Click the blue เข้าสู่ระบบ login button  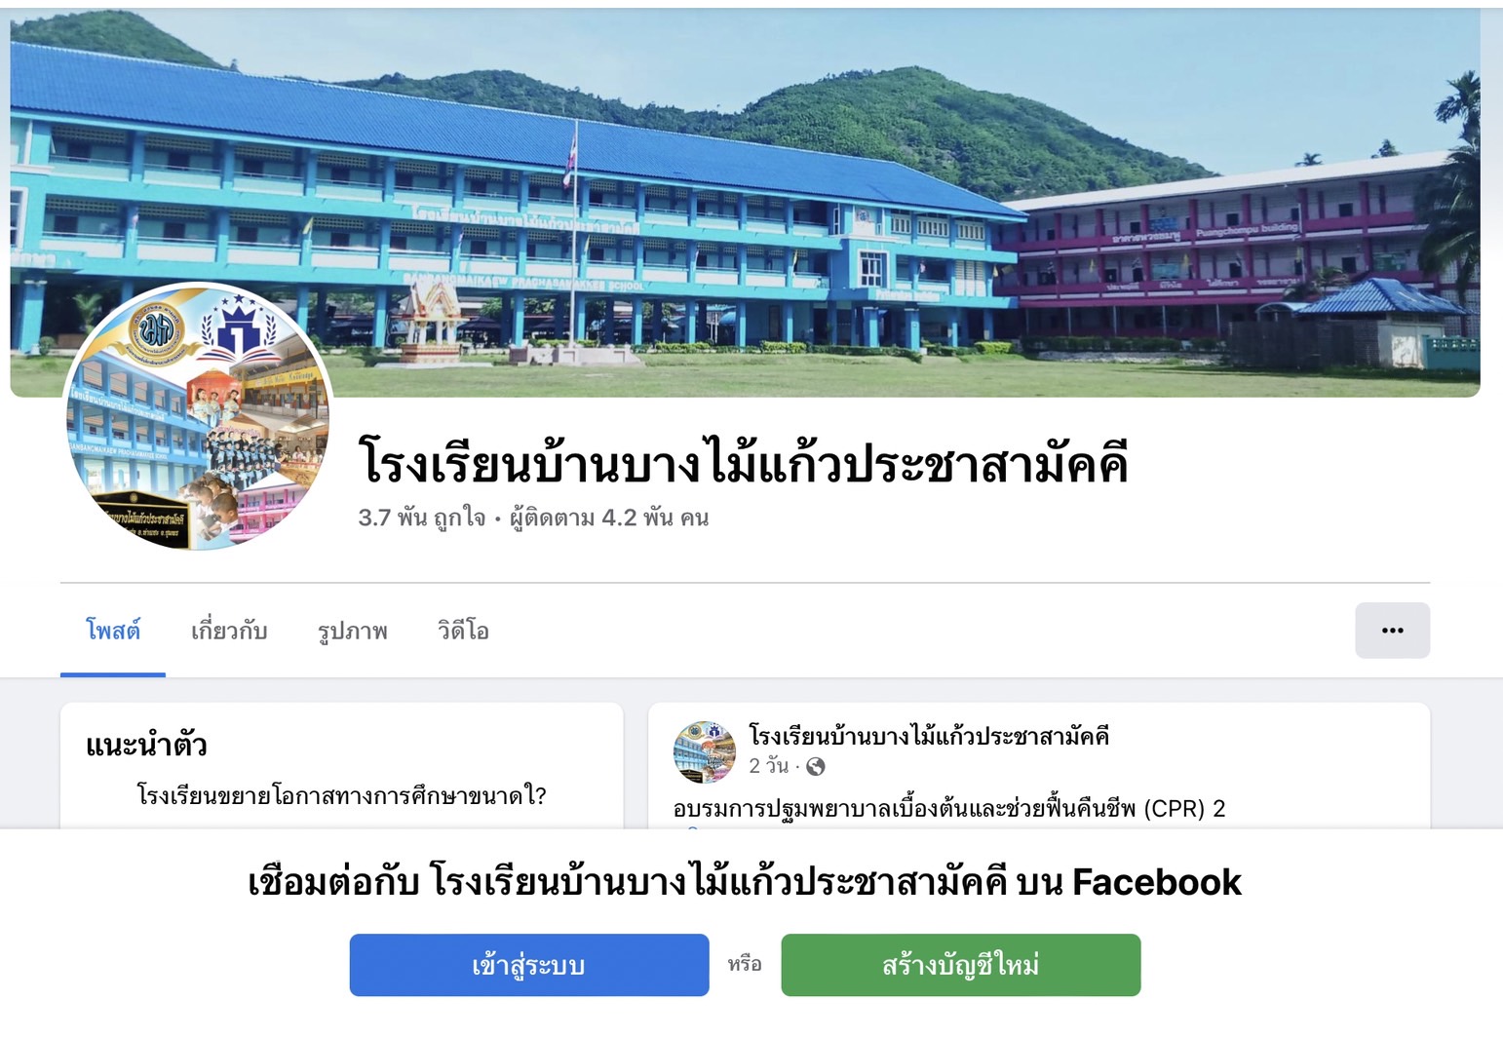(x=529, y=965)
